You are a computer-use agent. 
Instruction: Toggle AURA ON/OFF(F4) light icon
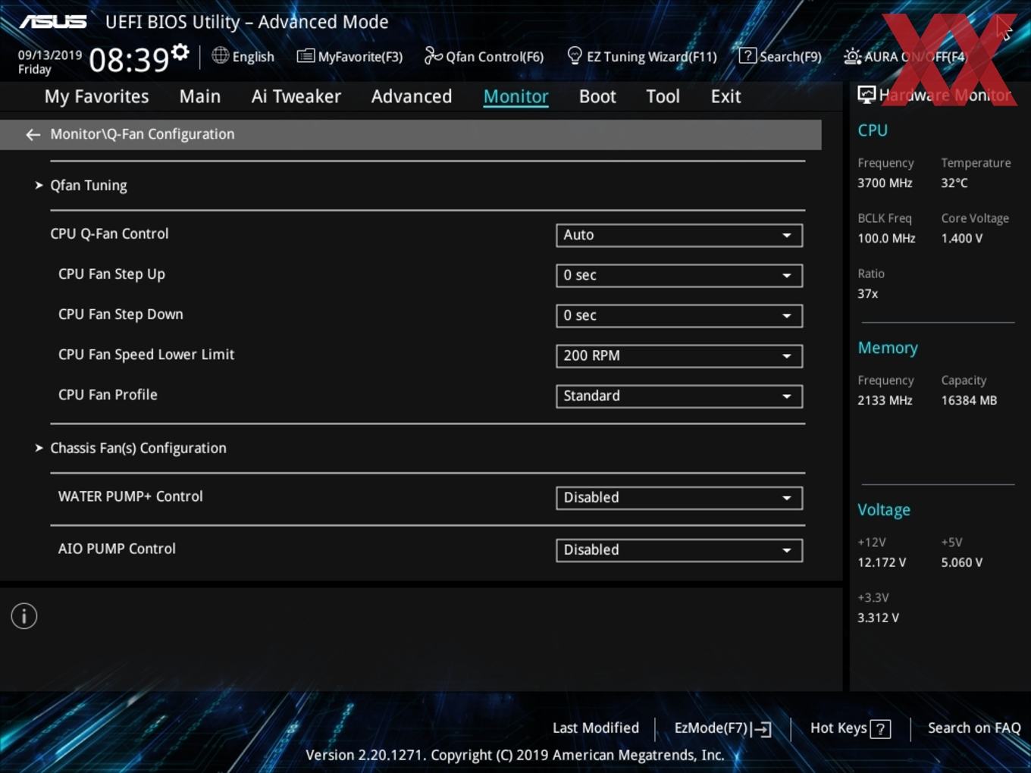click(852, 56)
